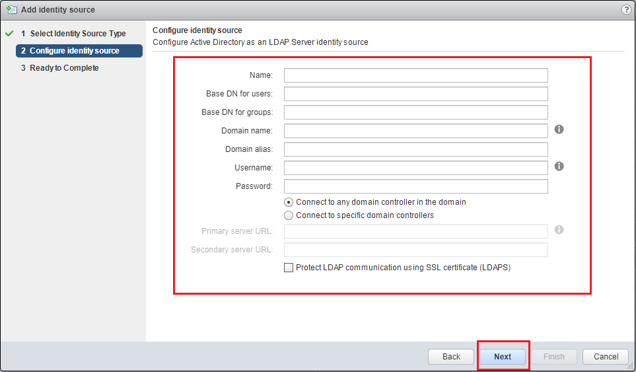Click the Next button
The image size is (636, 372).
point(503,357)
